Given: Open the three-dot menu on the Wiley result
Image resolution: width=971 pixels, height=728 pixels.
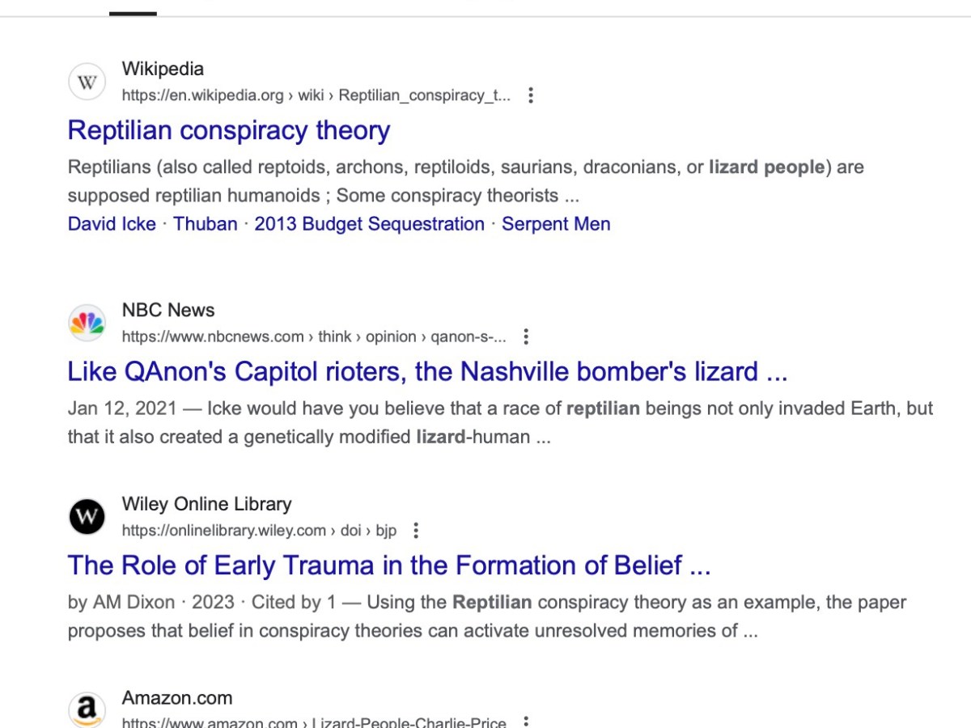Looking at the screenshot, I should tap(415, 531).
